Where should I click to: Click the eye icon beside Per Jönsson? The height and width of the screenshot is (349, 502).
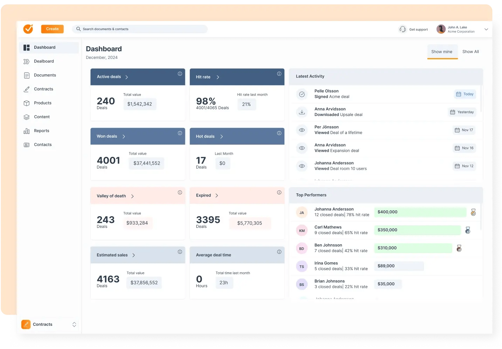coord(302,130)
